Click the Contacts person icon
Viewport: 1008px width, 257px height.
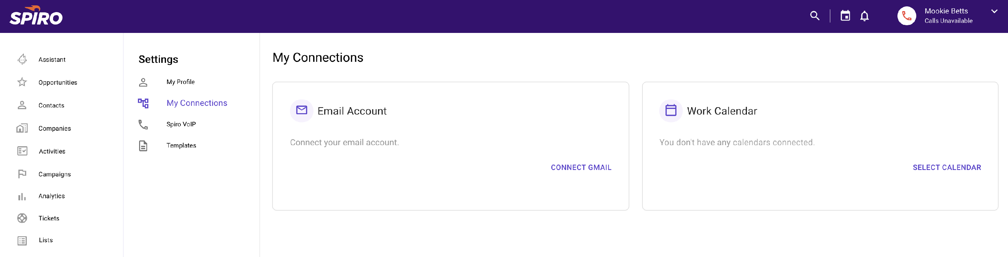(x=22, y=105)
